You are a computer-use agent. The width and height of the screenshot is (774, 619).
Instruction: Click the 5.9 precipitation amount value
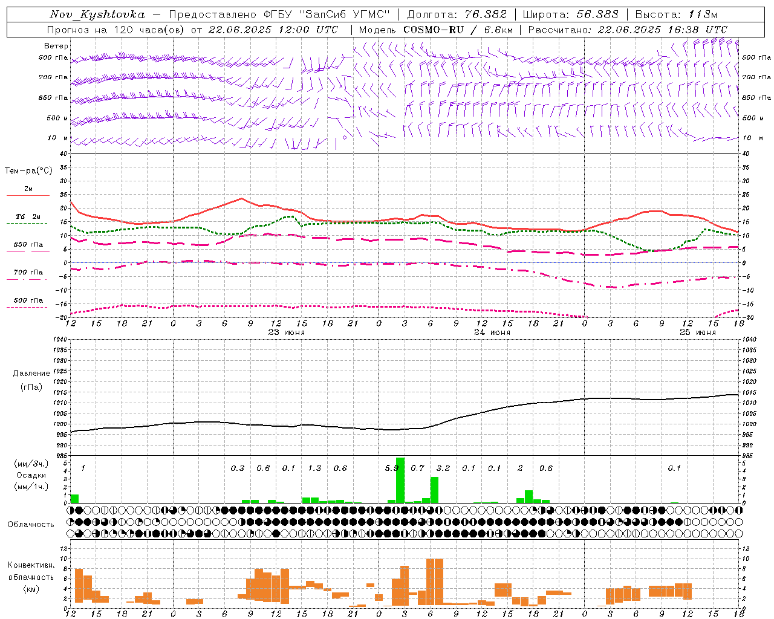pyautogui.click(x=392, y=468)
